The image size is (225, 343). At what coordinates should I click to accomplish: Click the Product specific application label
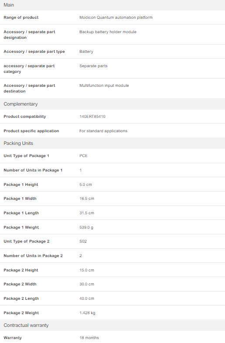click(31, 131)
